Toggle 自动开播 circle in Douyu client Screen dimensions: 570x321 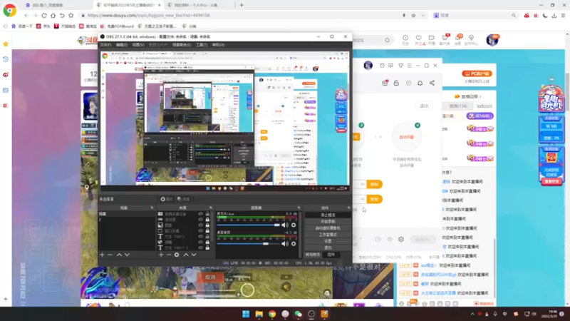click(x=406, y=137)
